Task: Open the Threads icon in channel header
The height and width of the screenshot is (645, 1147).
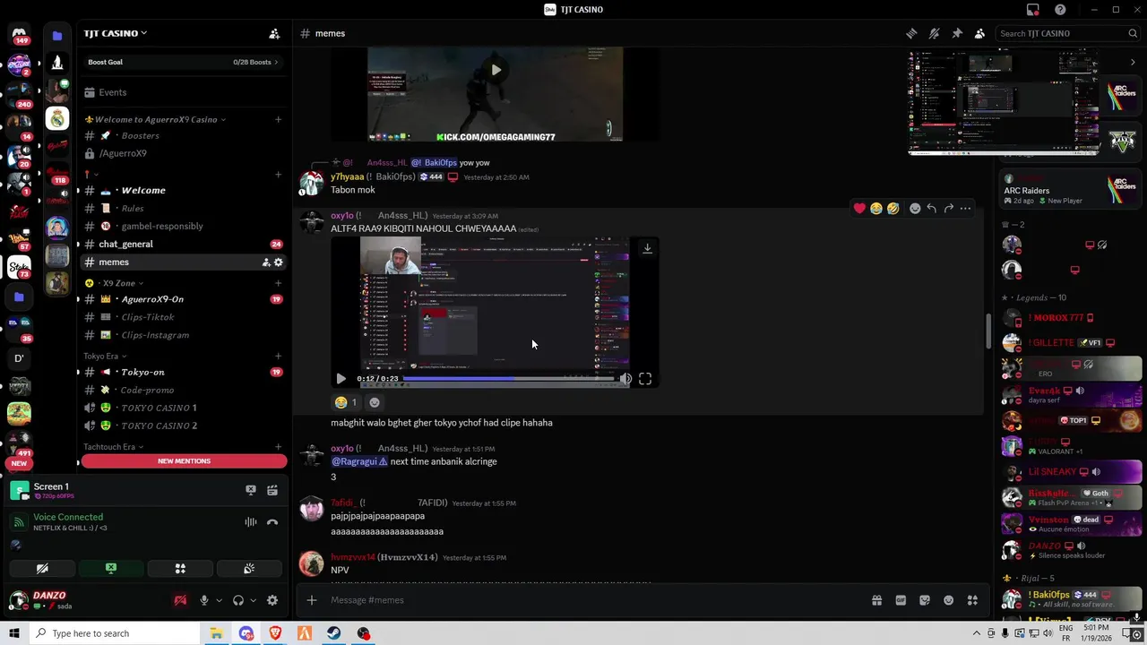Action: tap(911, 33)
